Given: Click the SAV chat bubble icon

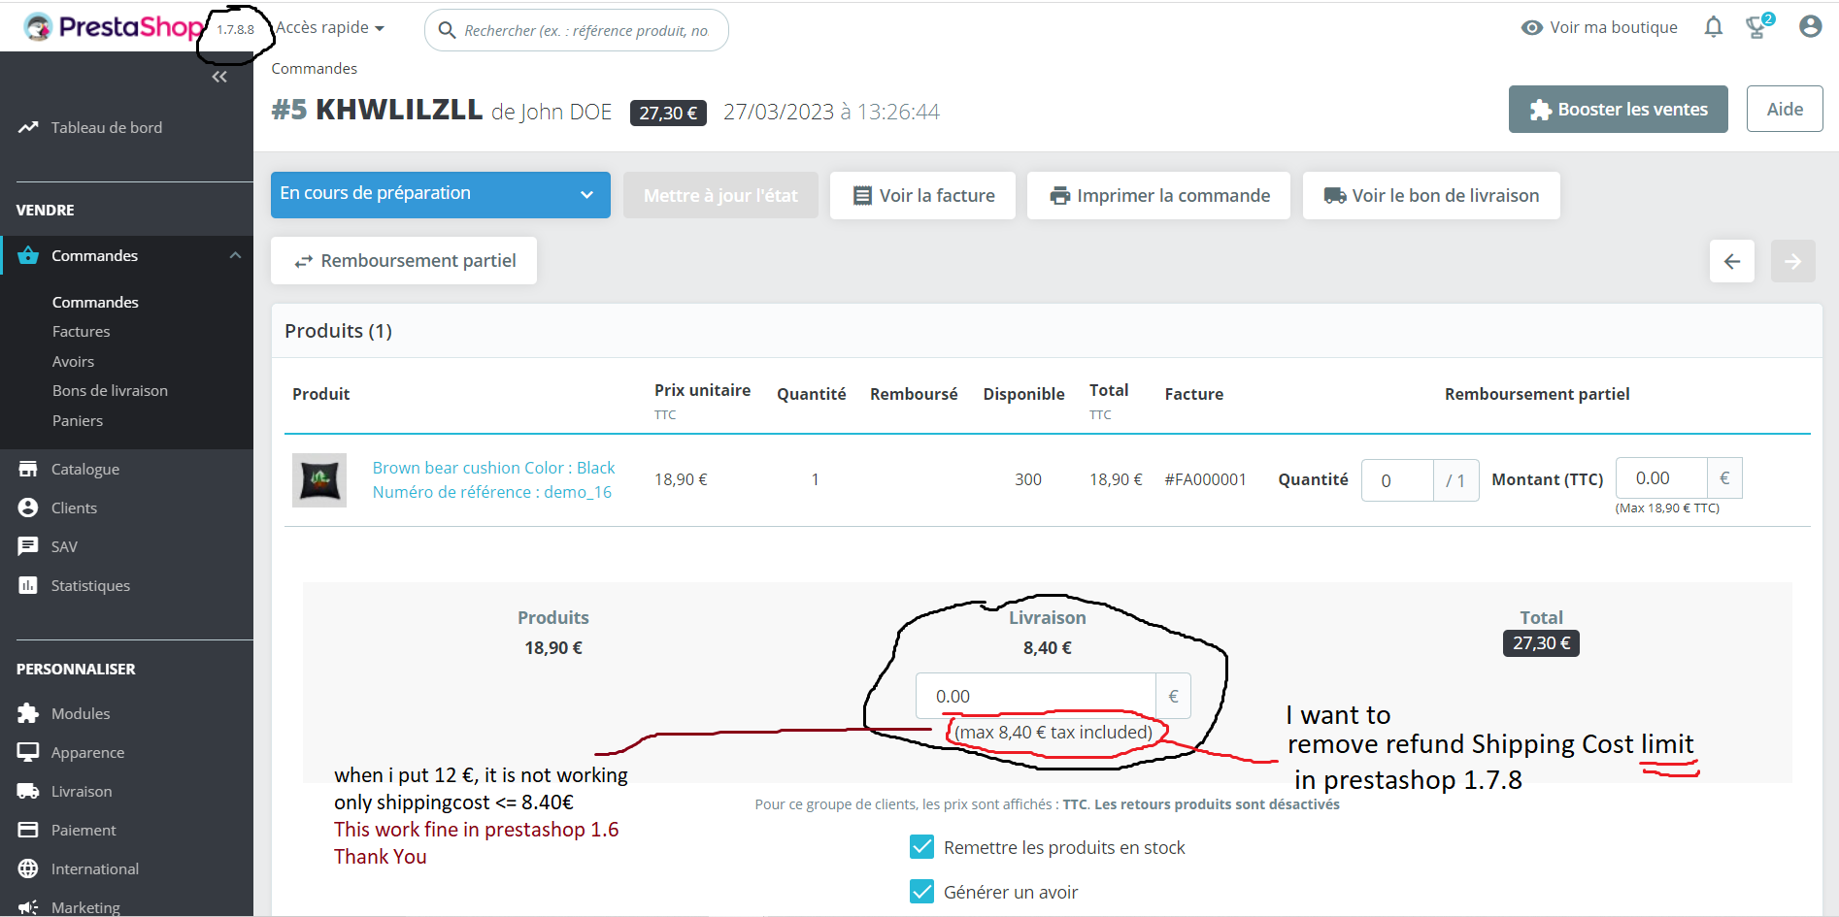Looking at the screenshot, I should pyautogui.click(x=28, y=546).
